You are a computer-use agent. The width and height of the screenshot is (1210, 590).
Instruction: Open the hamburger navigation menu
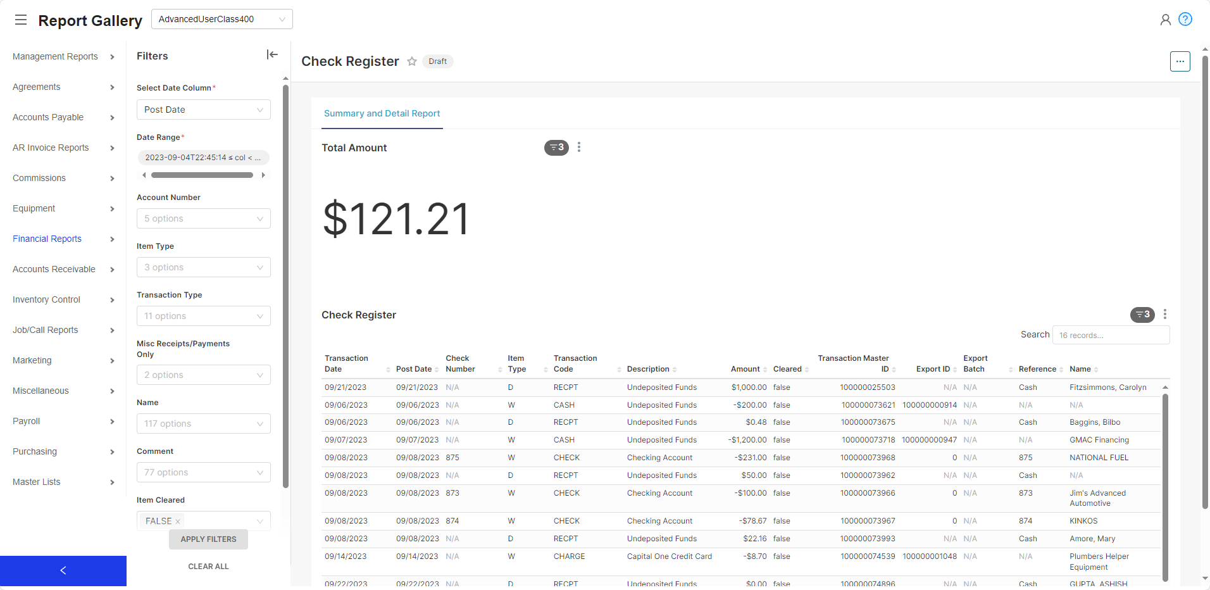(21, 20)
